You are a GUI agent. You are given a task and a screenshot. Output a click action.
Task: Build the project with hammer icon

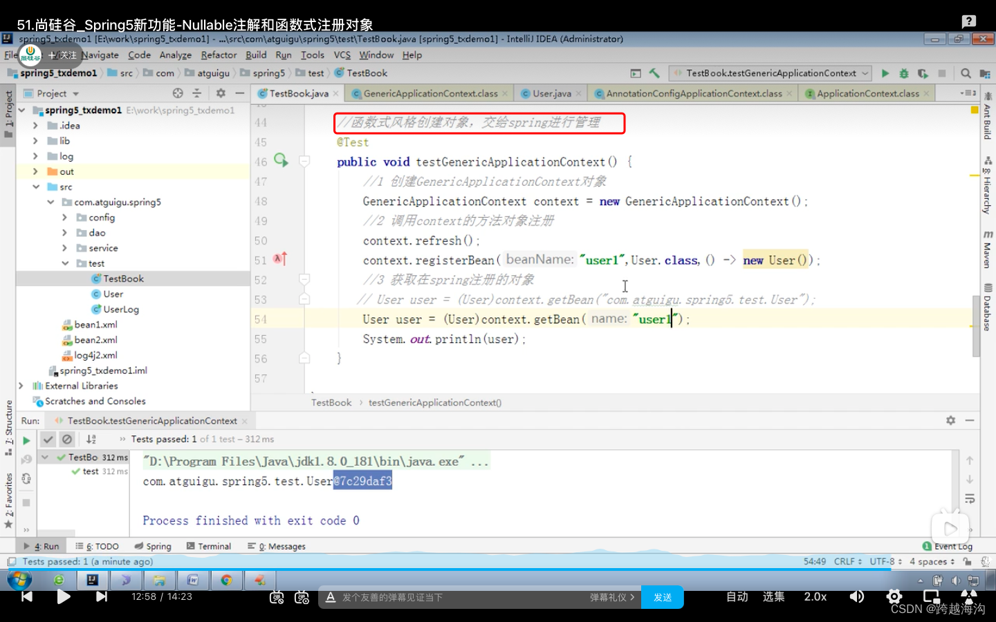tap(654, 73)
